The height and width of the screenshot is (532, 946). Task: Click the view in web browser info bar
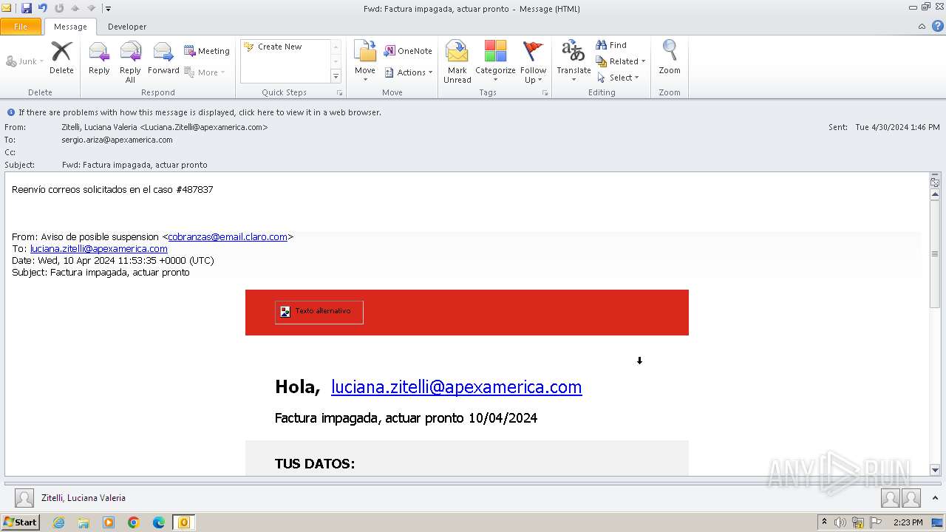pos(200,112)
